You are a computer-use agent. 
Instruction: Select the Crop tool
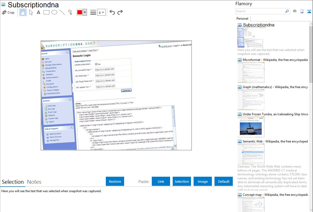8,12
